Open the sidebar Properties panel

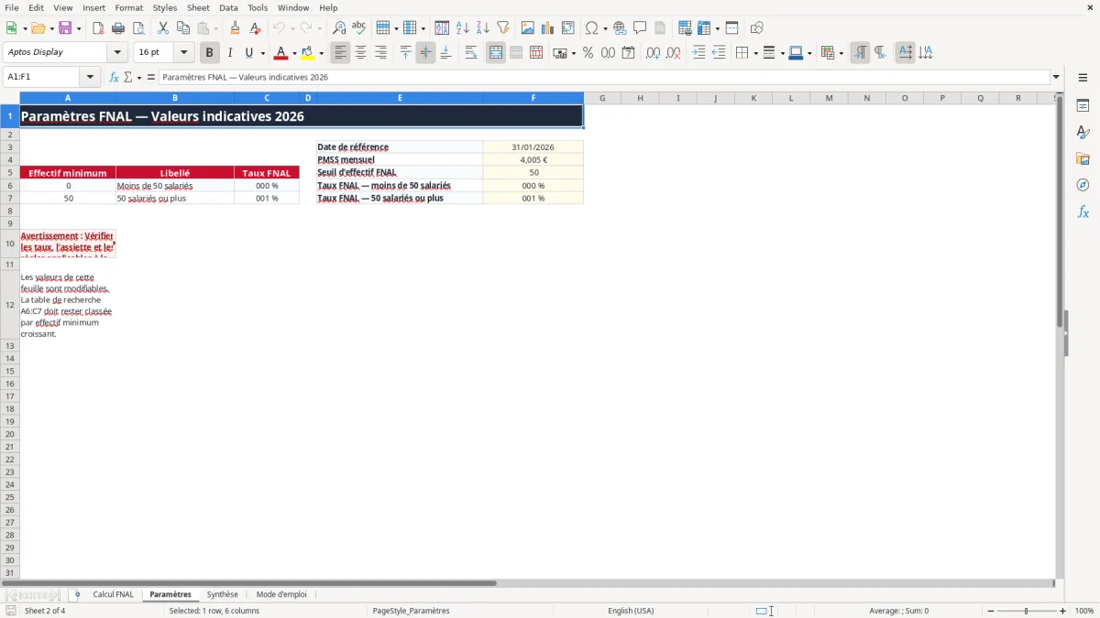tap(1083, 106)
